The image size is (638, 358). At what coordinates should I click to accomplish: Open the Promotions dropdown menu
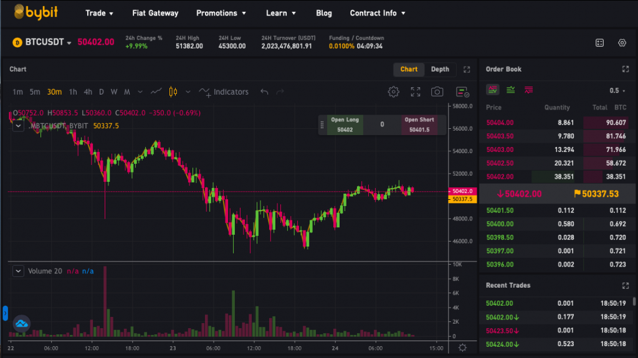pyautogui.click(x=221, y=13)
